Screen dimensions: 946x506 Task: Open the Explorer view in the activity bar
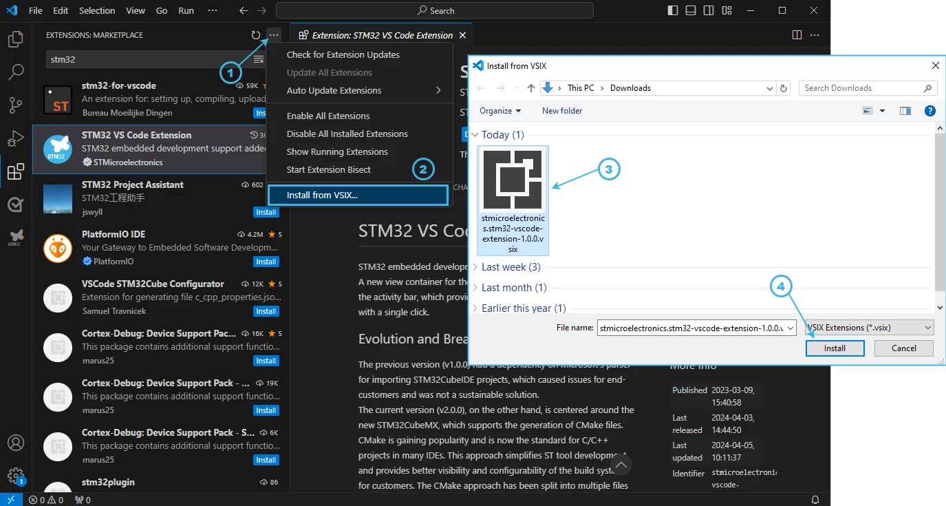15,39
